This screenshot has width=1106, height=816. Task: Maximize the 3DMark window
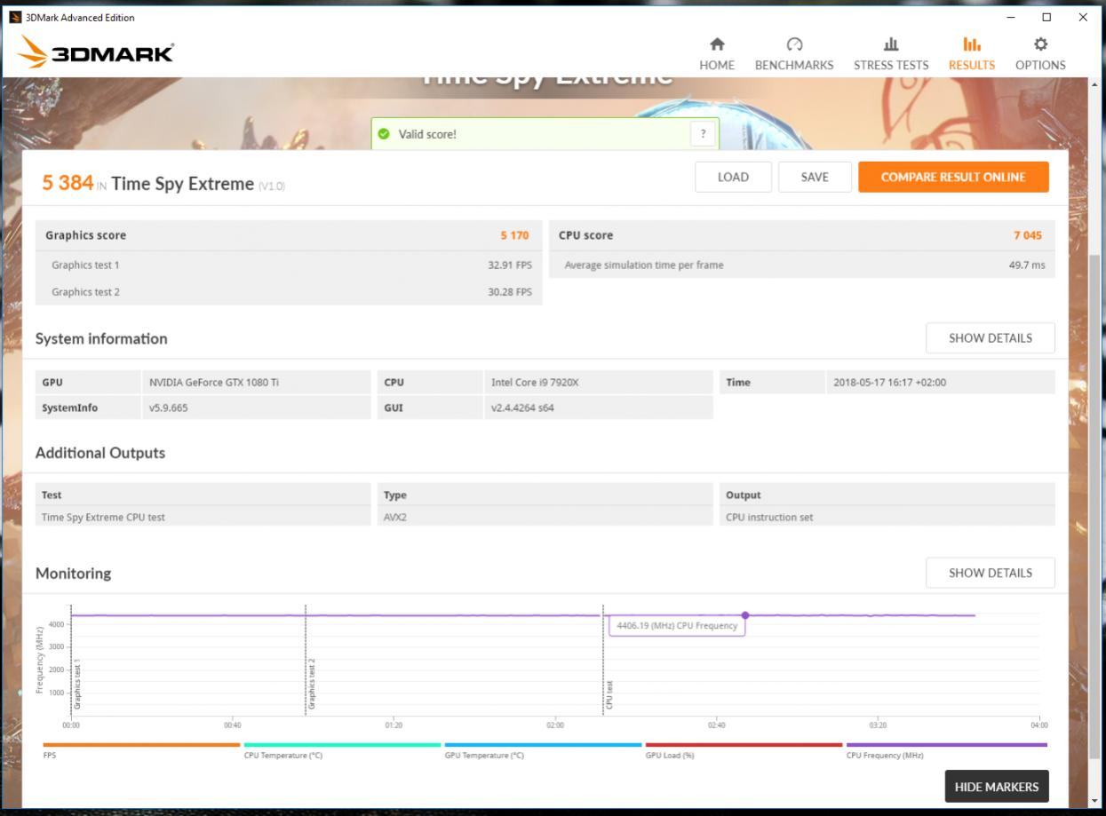tap(1046, 18)
